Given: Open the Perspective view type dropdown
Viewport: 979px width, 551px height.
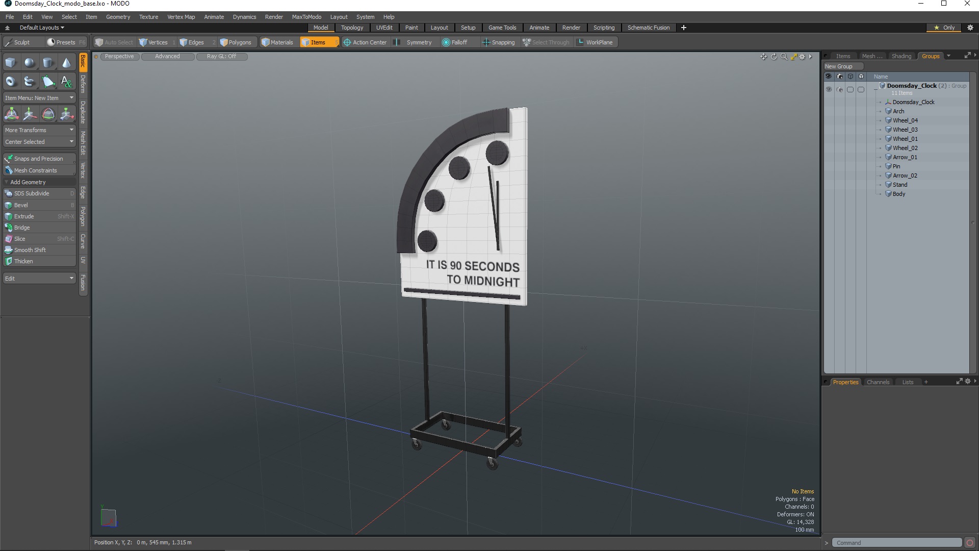Looking at the screenshot, I should click(x=119, y=57).
